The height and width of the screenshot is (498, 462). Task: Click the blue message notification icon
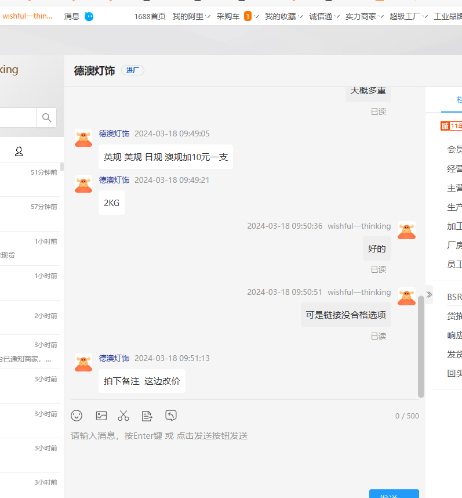coord(89,16)
